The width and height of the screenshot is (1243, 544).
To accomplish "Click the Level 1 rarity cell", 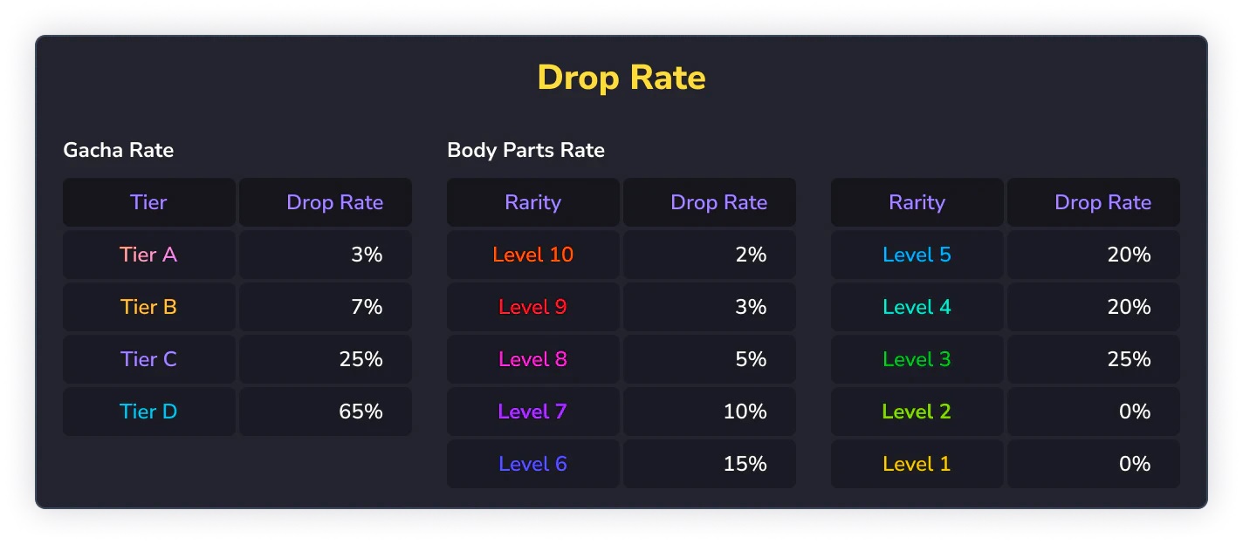I will (917, 464).
